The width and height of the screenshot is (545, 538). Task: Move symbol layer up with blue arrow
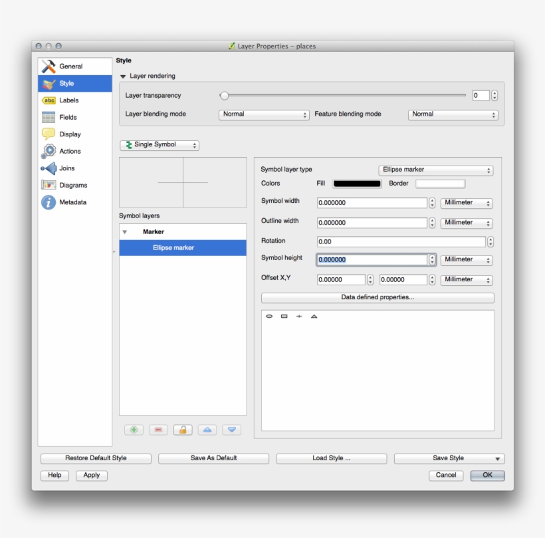tap(208, 430)
